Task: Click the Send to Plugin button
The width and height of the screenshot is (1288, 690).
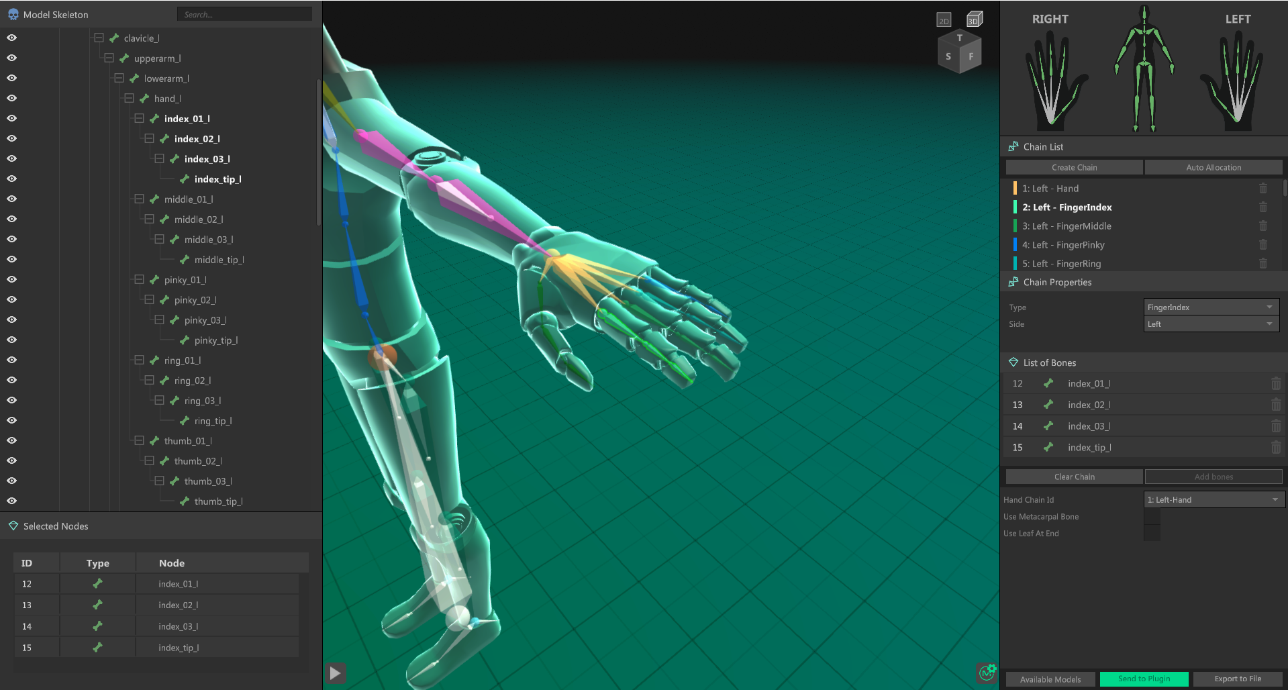Action: [x=1144, y=679]
